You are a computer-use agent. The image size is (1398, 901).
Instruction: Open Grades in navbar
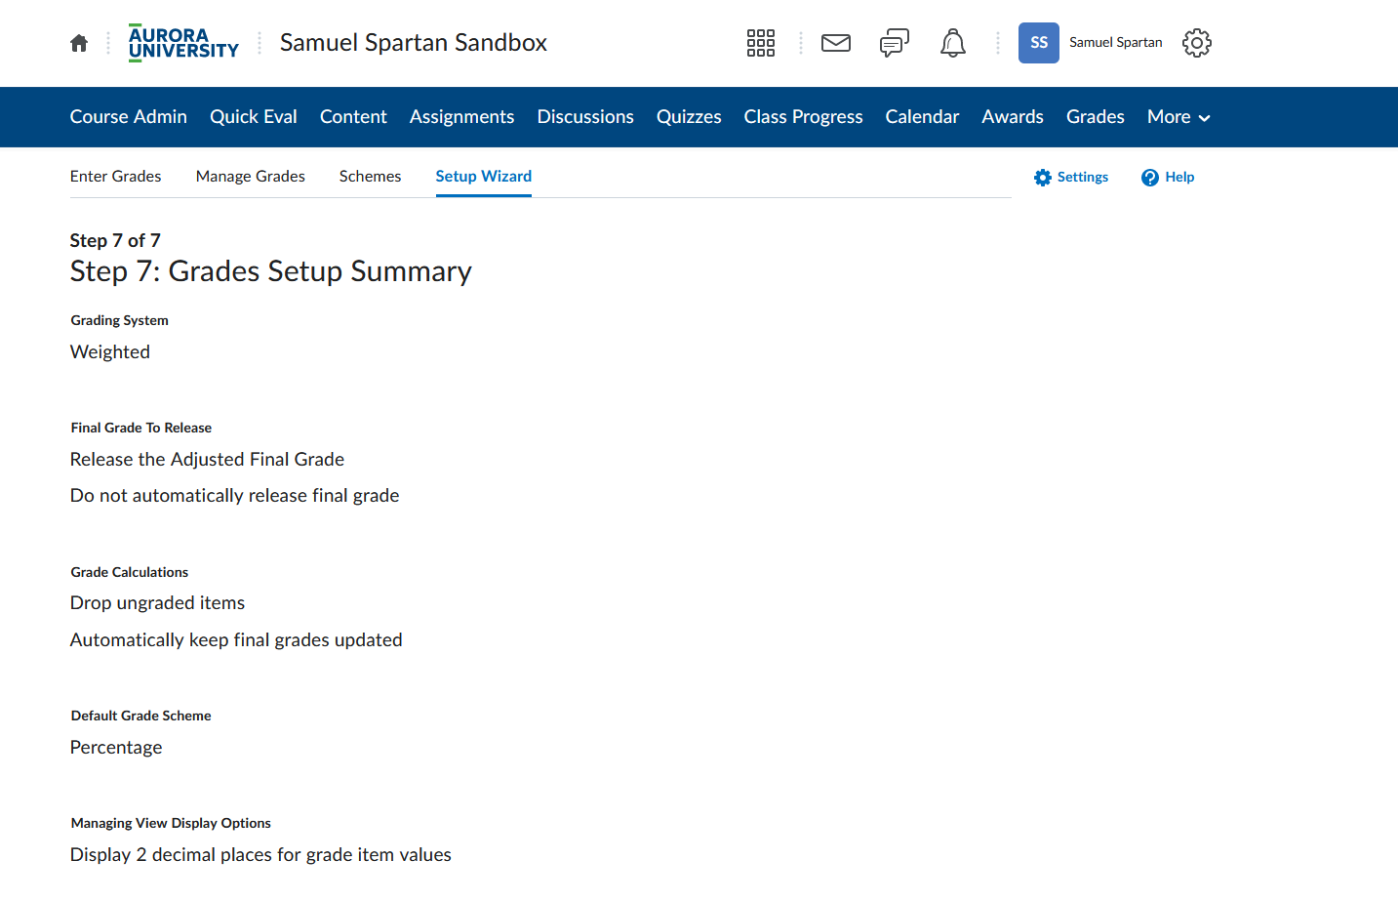(1096, 117)
